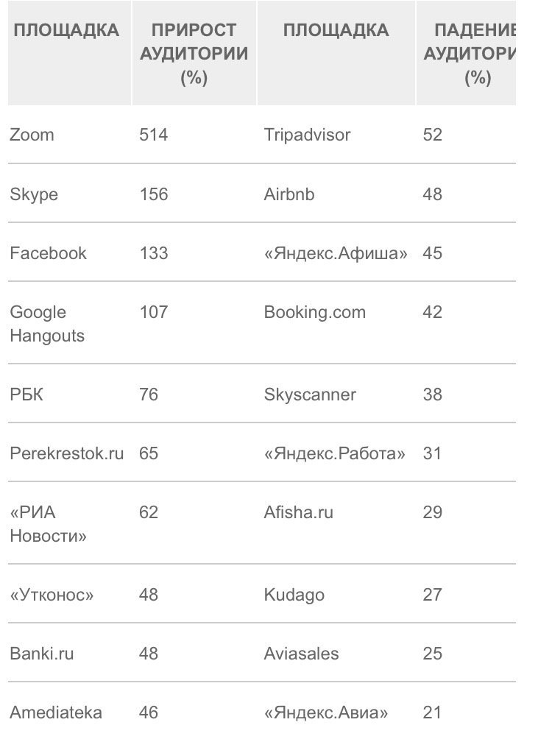This screenshot has height=739, width=538.
Task: Select the Skype row name
Action: (x=34, y=194)
